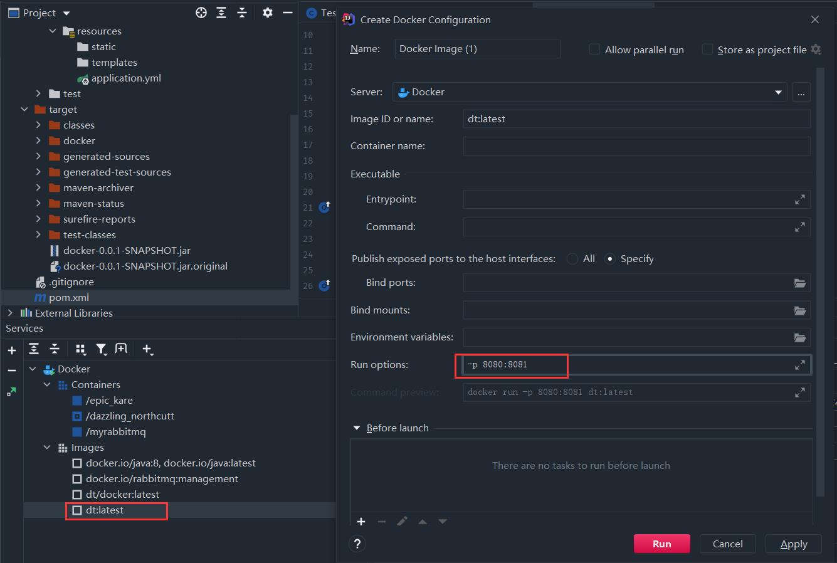Click Collapse All in Services toolbar
Image resolution: width=837 pixels, height=563 pixels.
click(x=55, y=349)
